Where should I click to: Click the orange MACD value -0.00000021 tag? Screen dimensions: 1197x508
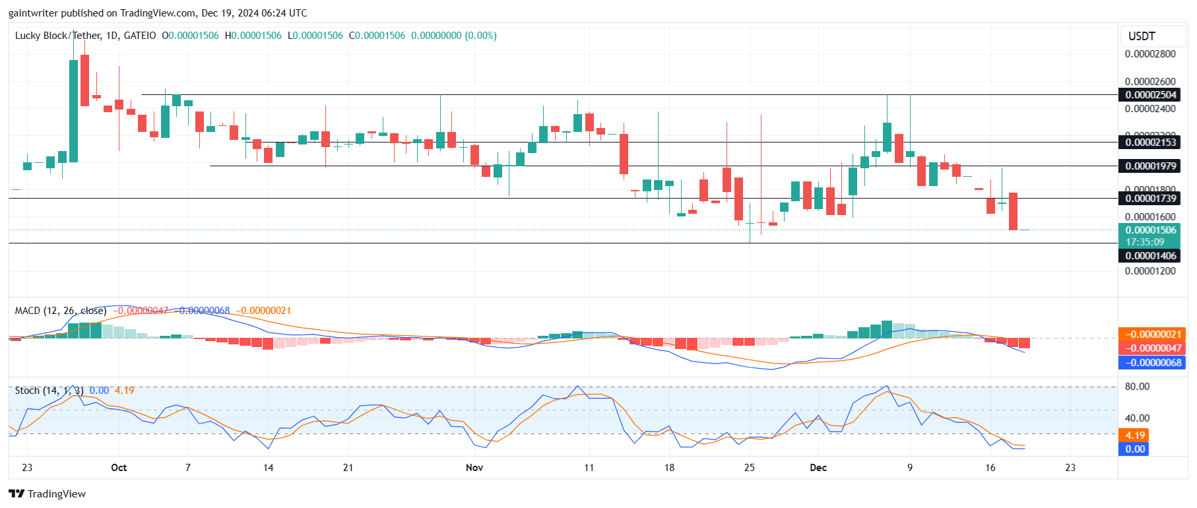tap(1151, 334)
